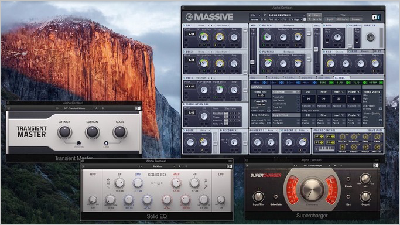Click macro knob labeled Attack
Viewport: 400px width, 225px height.
coord(365,147)
